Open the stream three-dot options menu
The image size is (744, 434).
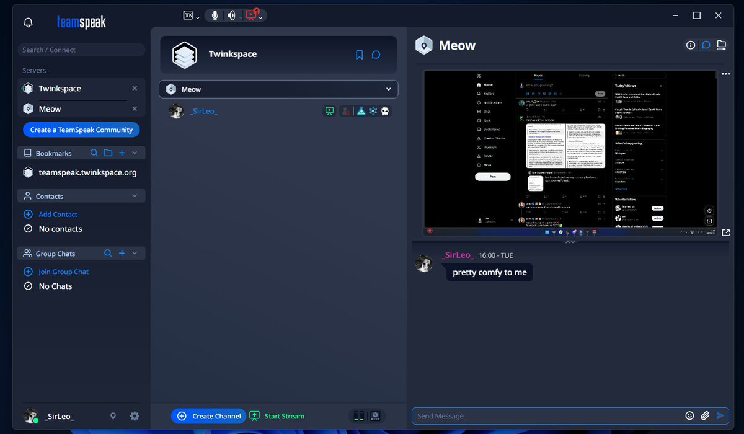(x=725, y=74)
